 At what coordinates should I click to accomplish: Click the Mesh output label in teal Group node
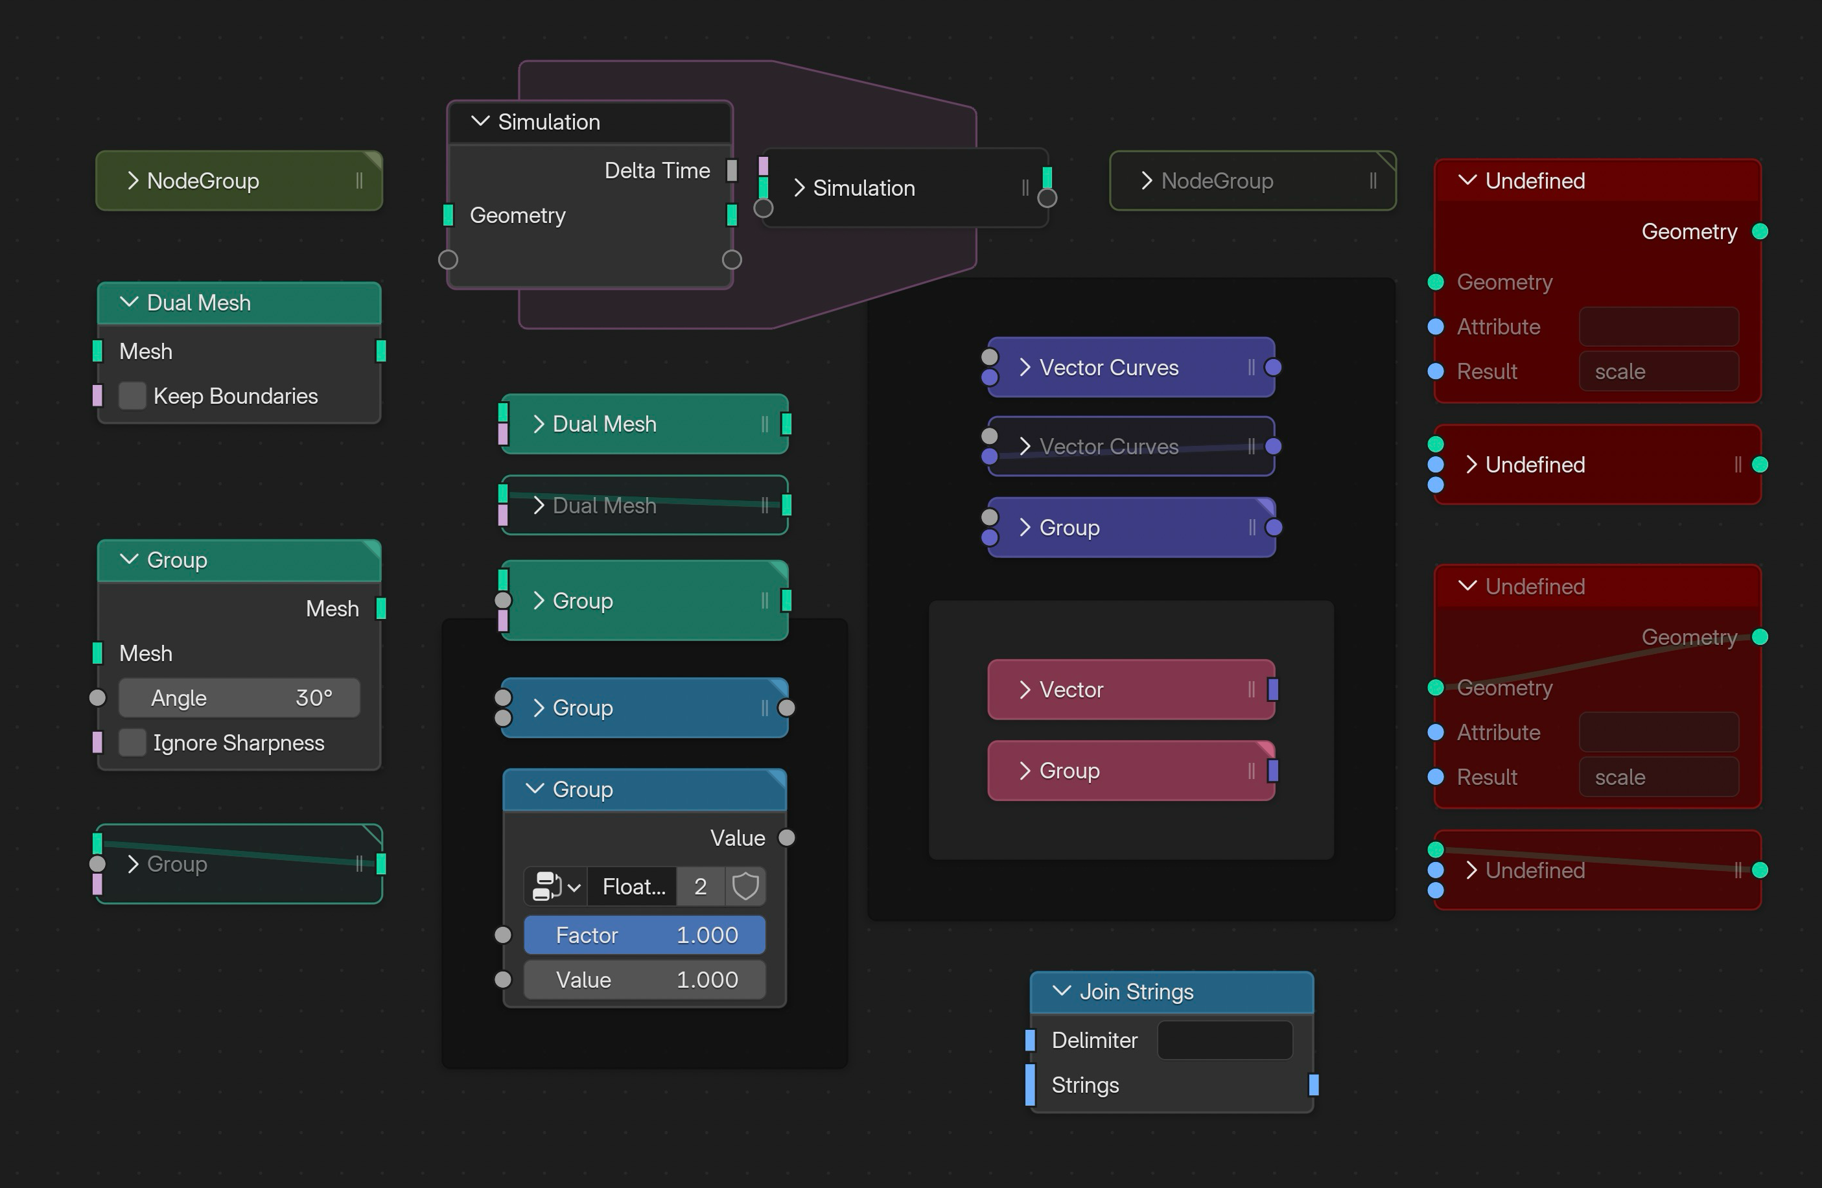point(333,609)
